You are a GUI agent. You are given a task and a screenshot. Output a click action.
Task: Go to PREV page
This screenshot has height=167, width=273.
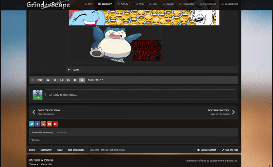tap(40, 80)
